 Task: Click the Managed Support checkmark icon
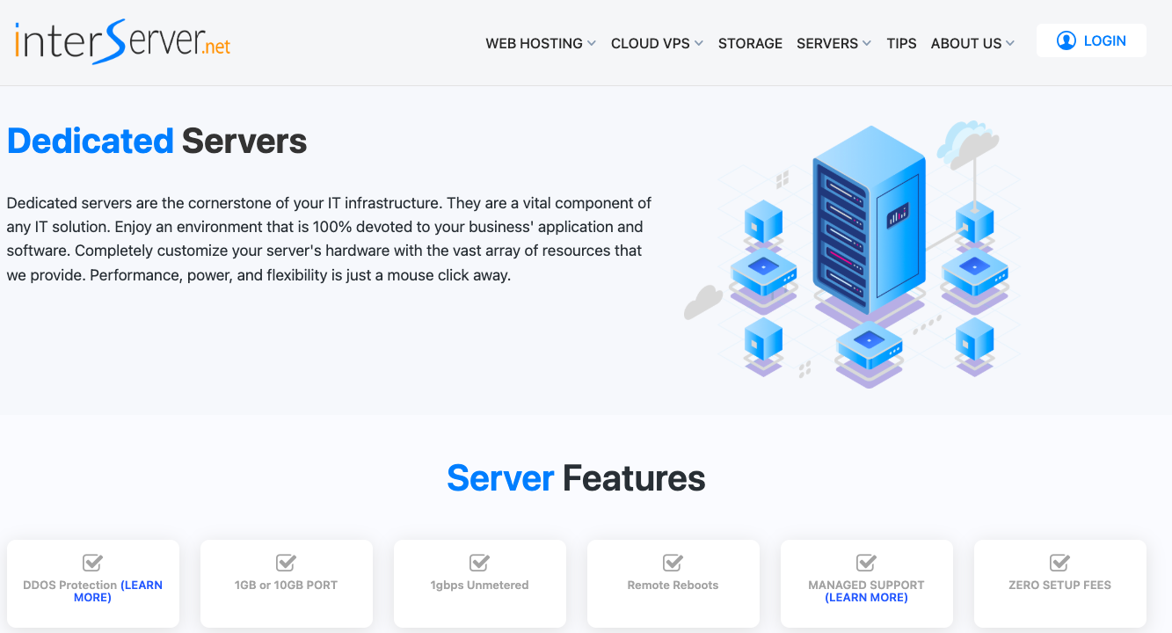(866, 563)
